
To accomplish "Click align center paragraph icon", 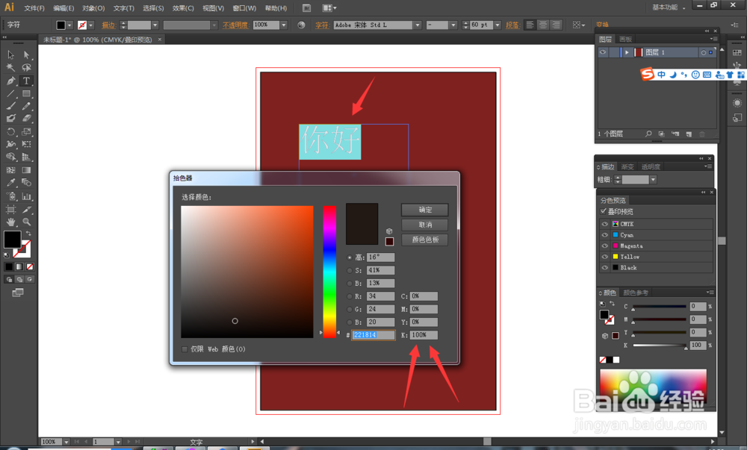I will click(543, 25).
